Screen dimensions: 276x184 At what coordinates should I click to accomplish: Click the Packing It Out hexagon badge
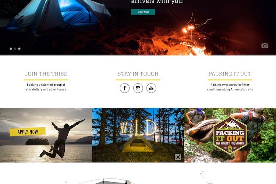(x=230, y=135)
